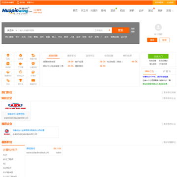Open the 找工作 search type dropdown
Viewport: 177px width, 177px height.
tap(12, 30)
